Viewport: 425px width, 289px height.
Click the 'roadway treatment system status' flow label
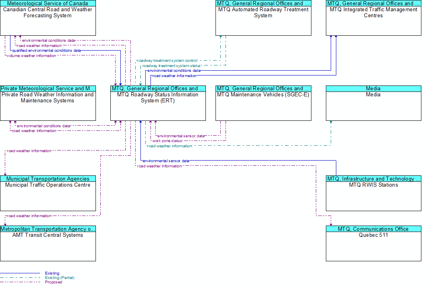(171, 65)
